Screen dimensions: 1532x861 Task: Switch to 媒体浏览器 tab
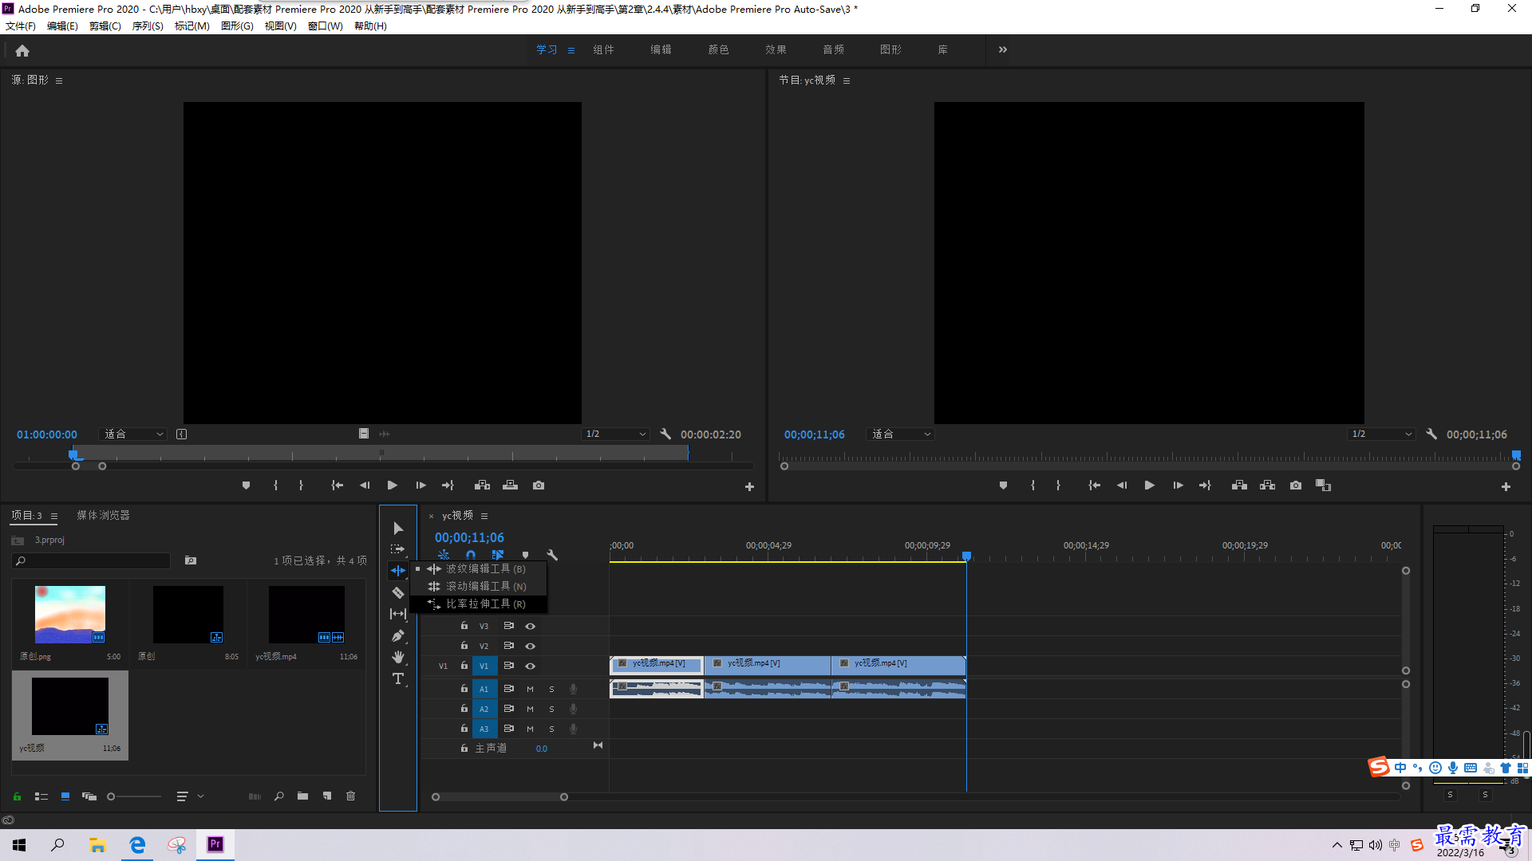[x=103, y=516]
